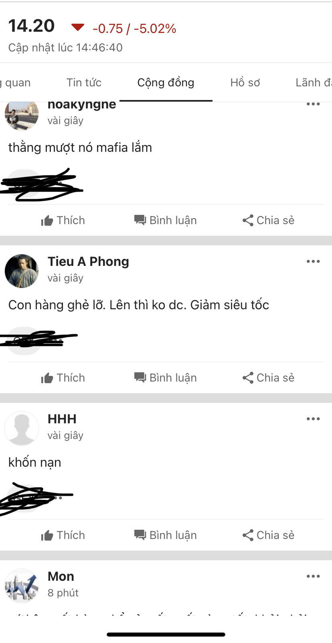Open the Tieu A Phong username link

(88, 261)
